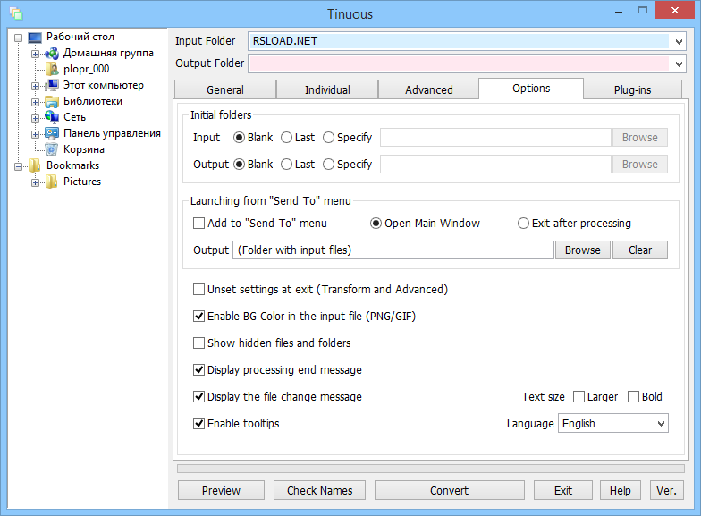Image resolution: width=701 pixels, height=516 pixels.
Task: Switch to the Plug-ins tab
Action: click(633, 89)
